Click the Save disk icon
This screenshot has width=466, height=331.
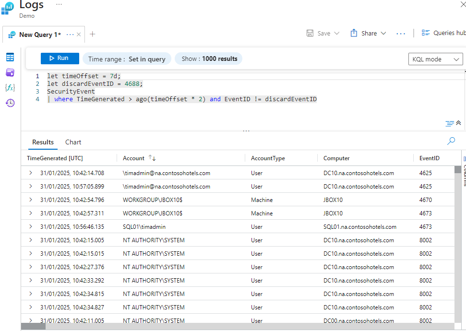pyautogui.click(x=310, y=33)
